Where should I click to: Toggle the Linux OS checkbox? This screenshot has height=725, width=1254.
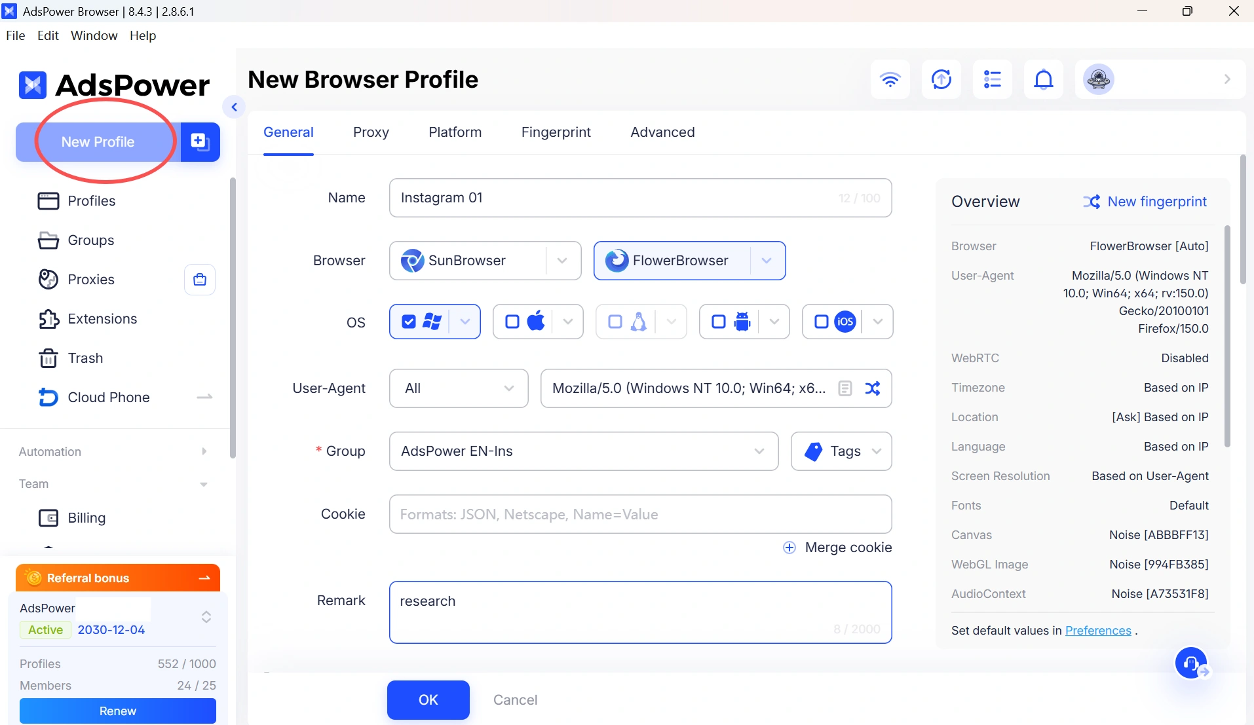click(615, 322)
